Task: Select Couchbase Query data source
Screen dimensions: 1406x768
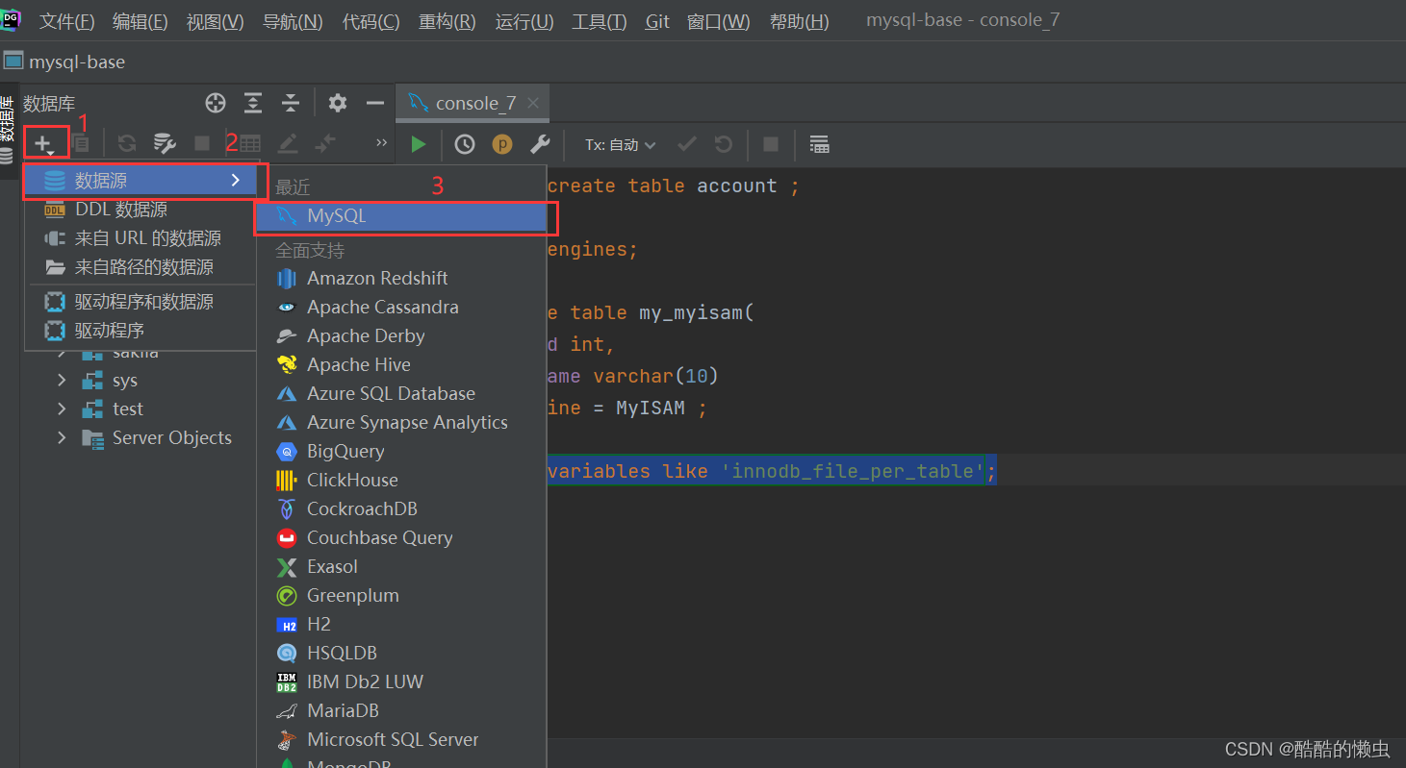Action: click(401, 537)
